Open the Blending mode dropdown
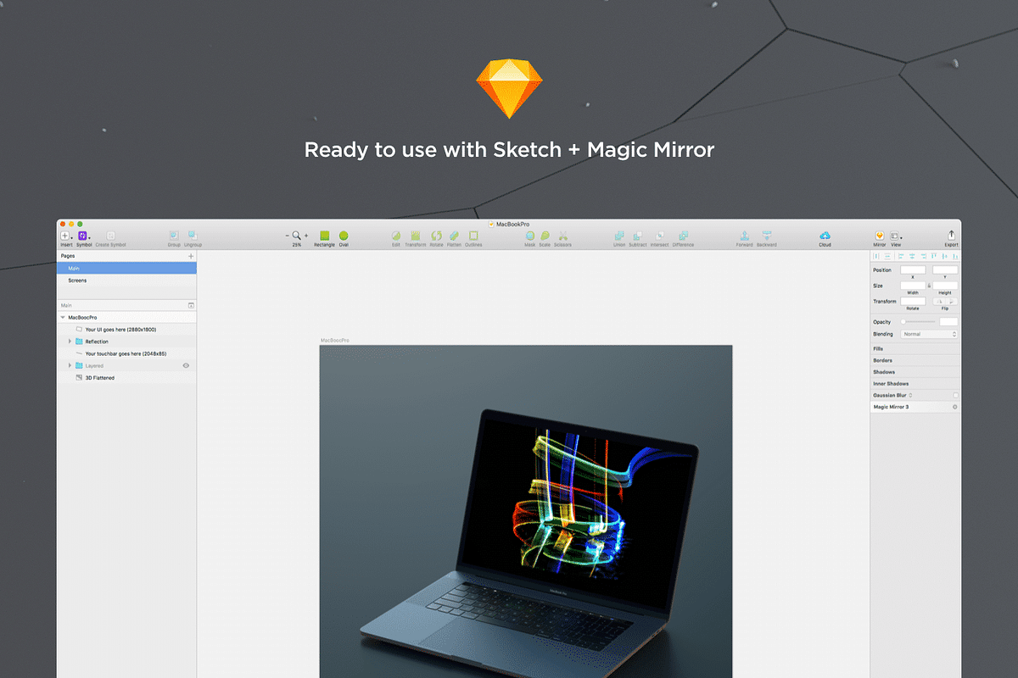 pyautogui.click(x=930, y=334)
